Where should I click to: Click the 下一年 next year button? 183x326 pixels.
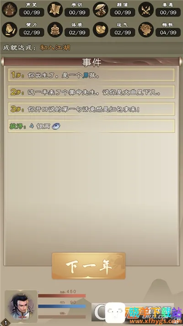point(89,266)
